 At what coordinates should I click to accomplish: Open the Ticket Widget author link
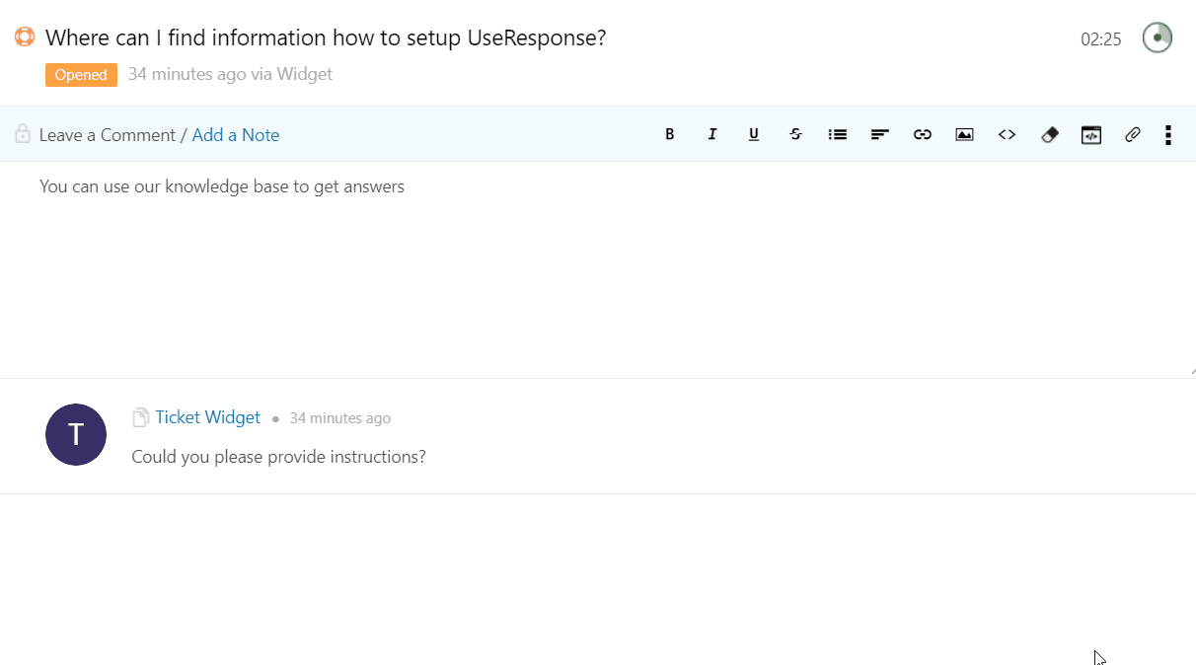pyautogui.click(x=208, y=417)
